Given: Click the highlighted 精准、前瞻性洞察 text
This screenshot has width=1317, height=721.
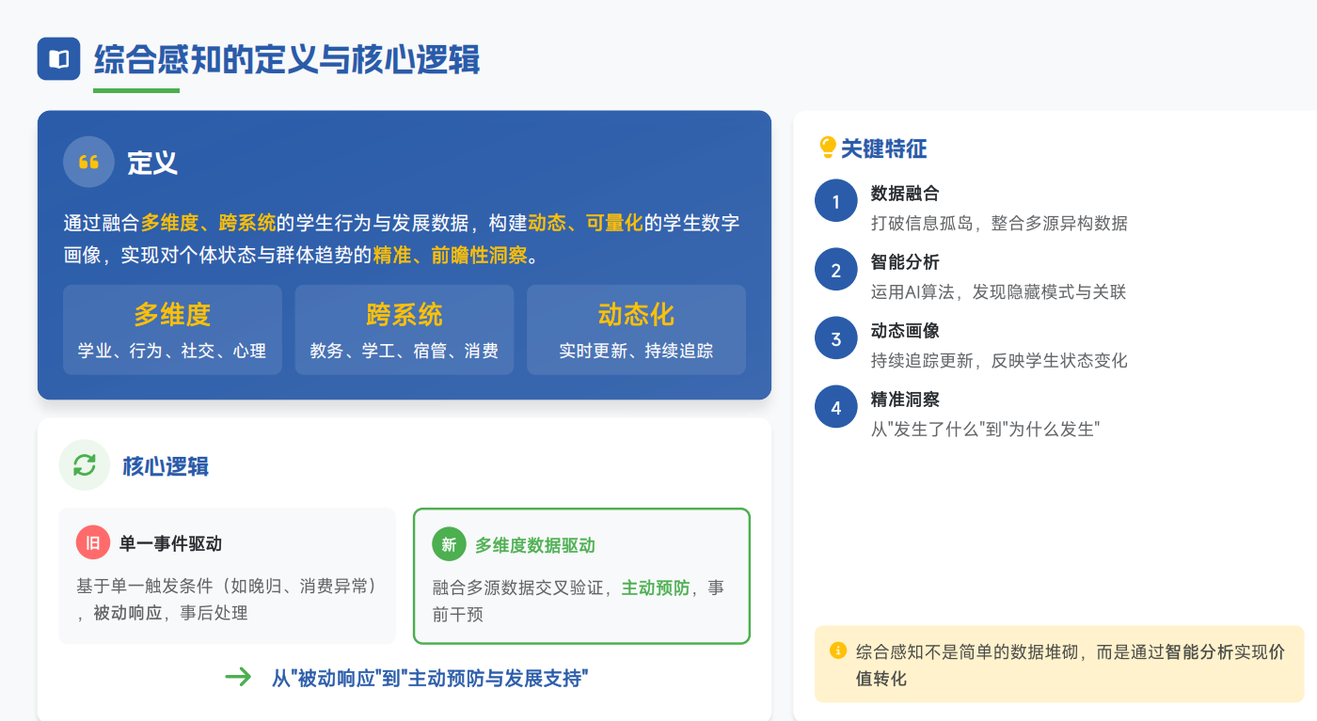Looking at the screenshot, I should click(x=450, y=256).
